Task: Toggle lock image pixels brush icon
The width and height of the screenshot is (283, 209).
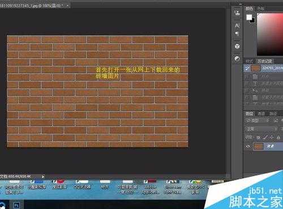Action: click(265, 138)
